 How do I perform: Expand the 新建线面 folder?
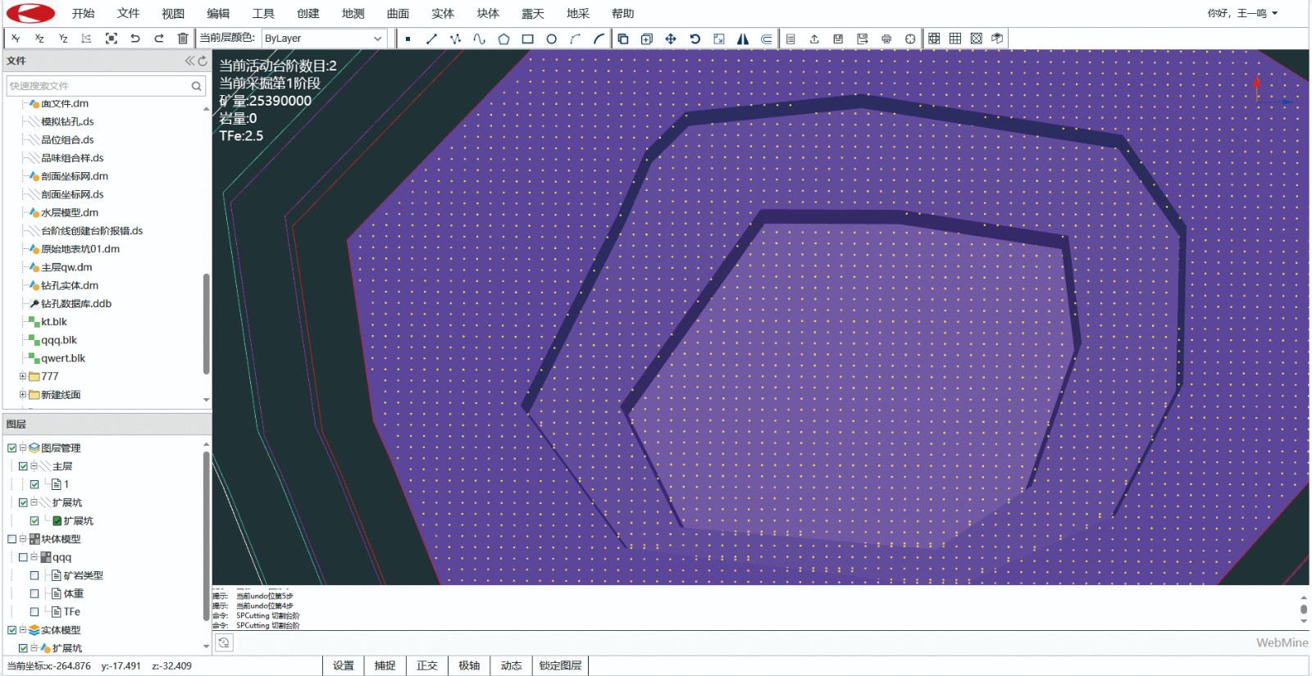point(23,394)
